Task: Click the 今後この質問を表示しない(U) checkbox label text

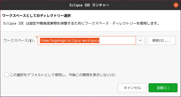Action: tap(92, 75)
